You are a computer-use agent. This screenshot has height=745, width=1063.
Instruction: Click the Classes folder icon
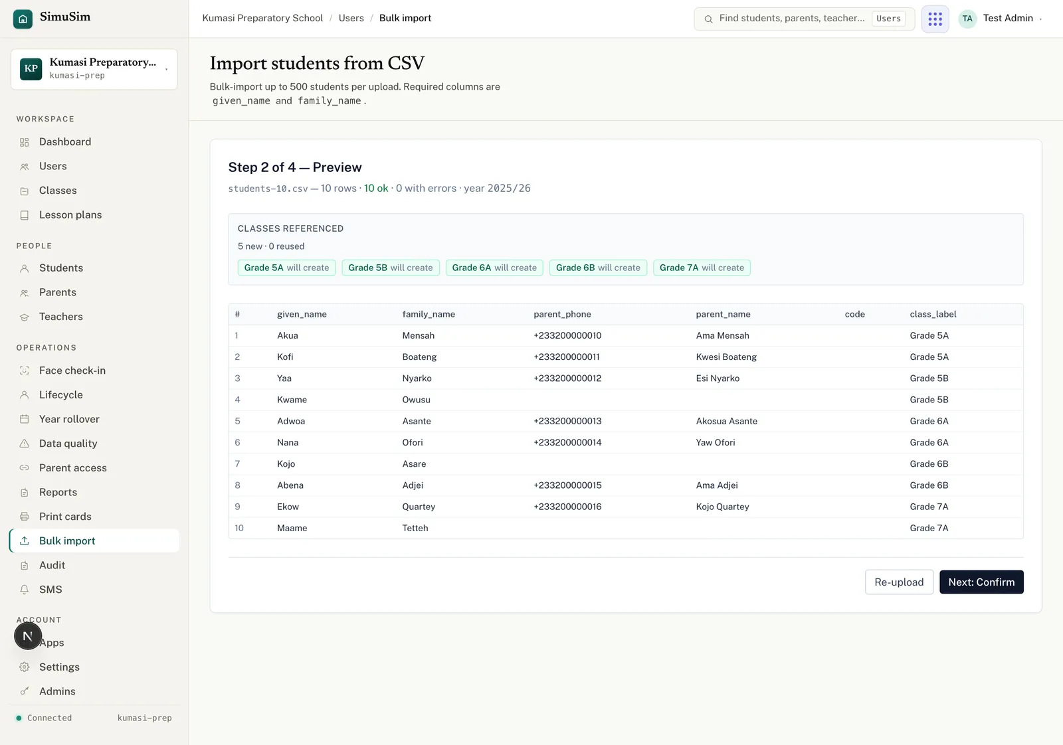pyautogui.click(x=25, y=191)
